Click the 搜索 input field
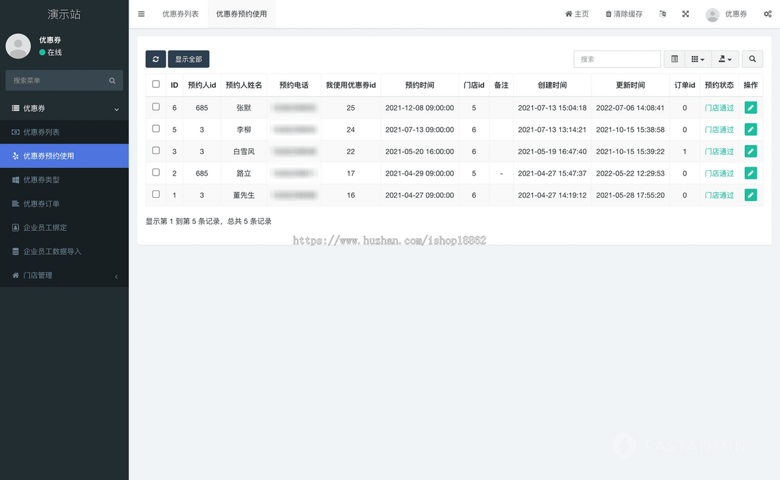This screenshot has width=780, height=480. coord(616,59)
